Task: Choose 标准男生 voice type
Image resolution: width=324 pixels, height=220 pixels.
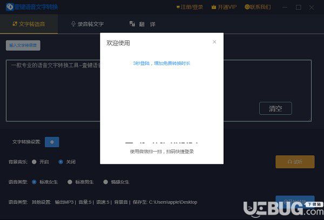Action: point(70,182)
